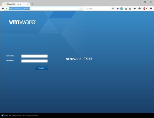Reload the page with the refresh icon
The image size is (154, 118).
[81, 9]
